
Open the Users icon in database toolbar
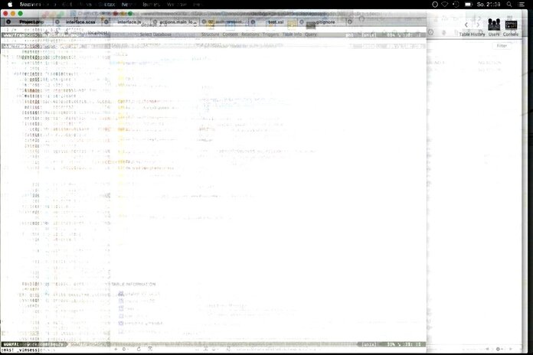tap(494, 28)
